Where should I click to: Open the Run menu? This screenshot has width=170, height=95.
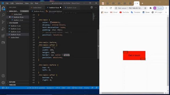(37, 3)
